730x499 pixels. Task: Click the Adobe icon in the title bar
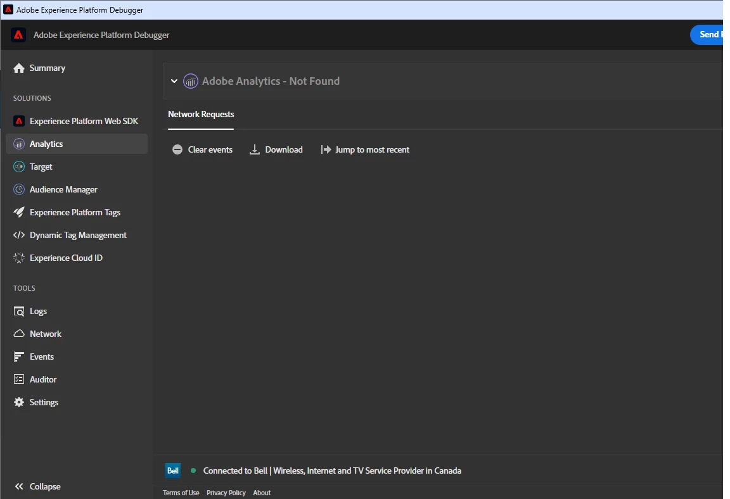[x=8, y=9]
